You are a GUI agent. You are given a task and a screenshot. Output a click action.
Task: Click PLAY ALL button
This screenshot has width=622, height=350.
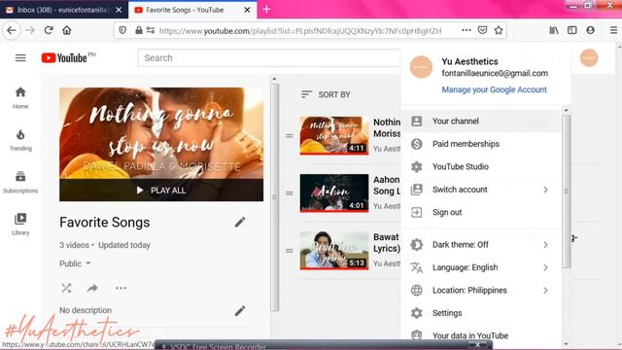pyautogui.click(x=161, y=191)
